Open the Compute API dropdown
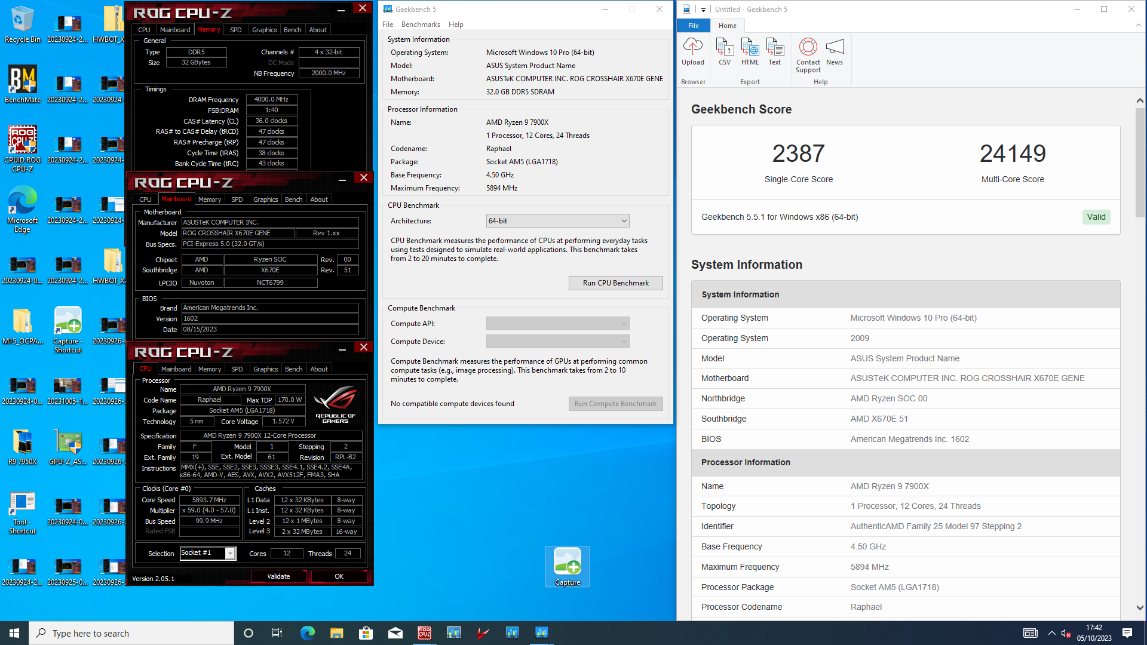The image size is (1147, 645). tap(557, 324)
